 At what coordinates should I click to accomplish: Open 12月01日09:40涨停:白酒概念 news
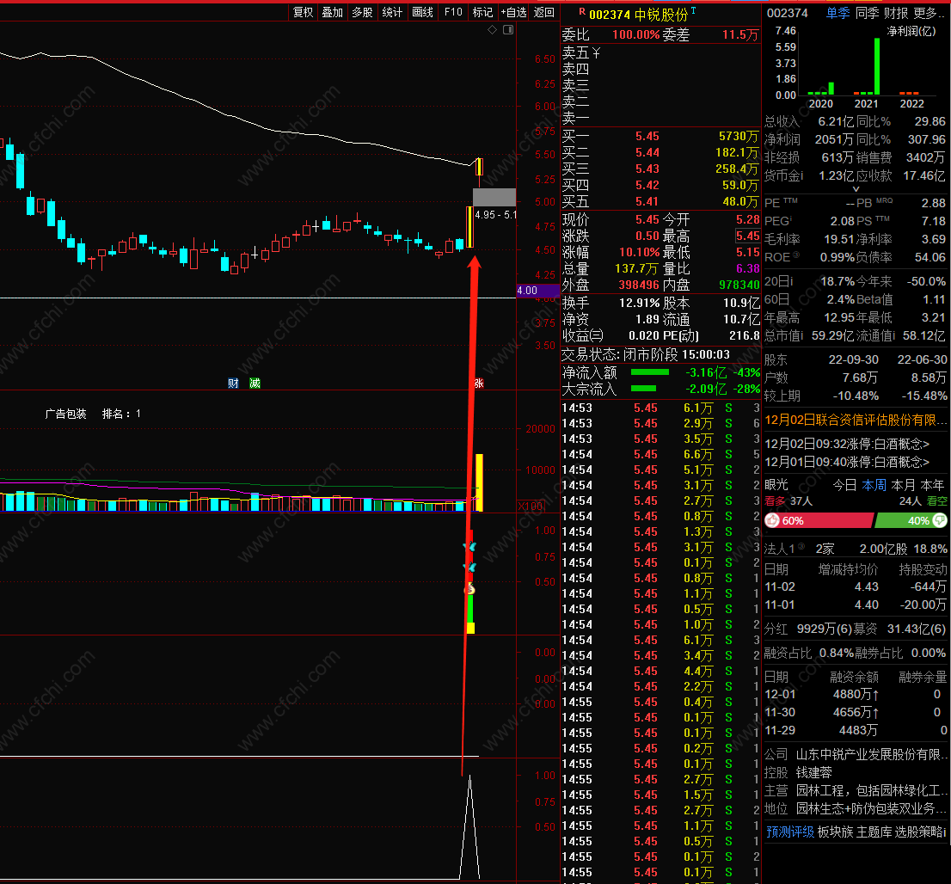847,463
